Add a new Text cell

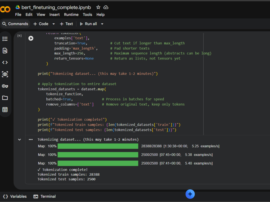[66, 24]
